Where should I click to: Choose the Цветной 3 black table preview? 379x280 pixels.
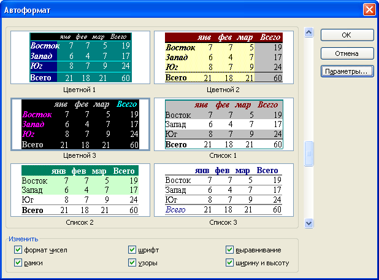coord(80,125)
